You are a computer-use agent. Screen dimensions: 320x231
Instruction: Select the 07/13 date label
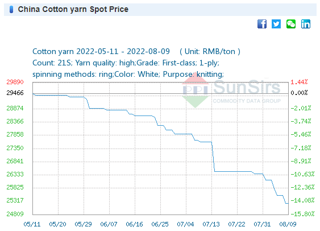pos(211,224)
